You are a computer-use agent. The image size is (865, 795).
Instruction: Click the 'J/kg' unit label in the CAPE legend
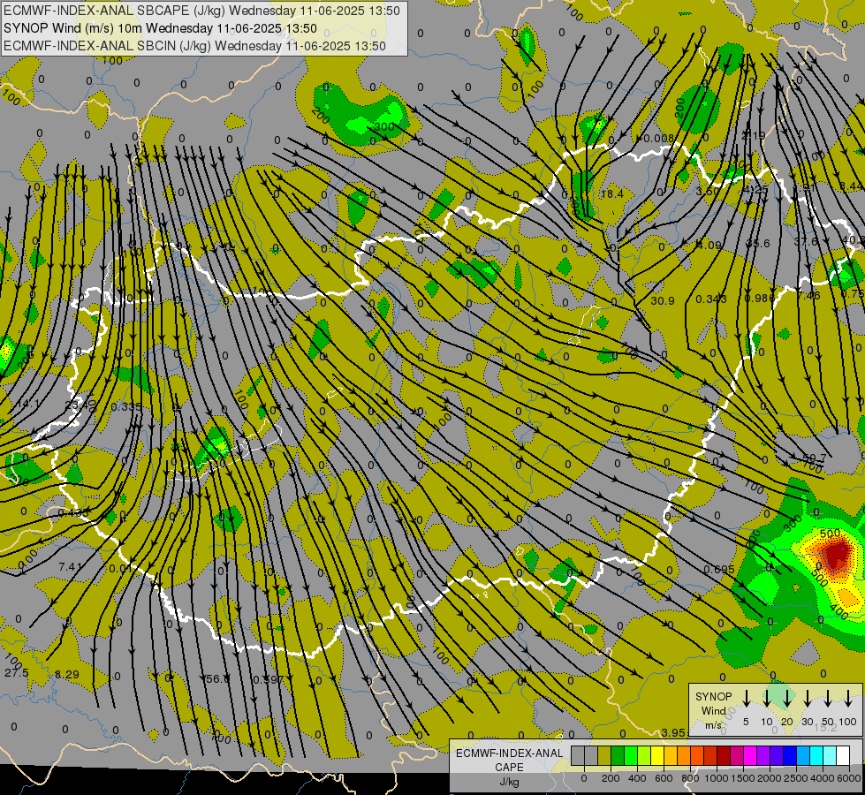[x=509, y=782]
